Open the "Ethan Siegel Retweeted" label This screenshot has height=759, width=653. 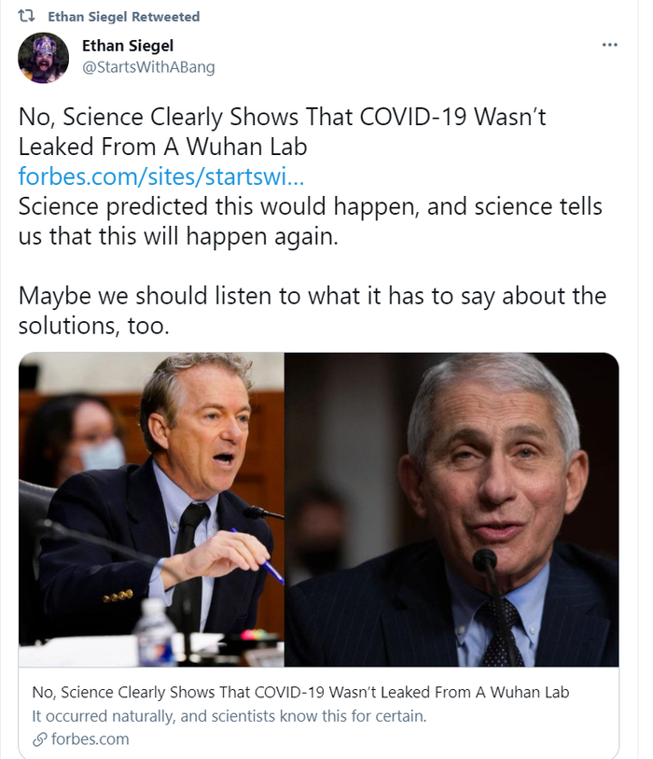pyautogui.click(x=123, y=17)
